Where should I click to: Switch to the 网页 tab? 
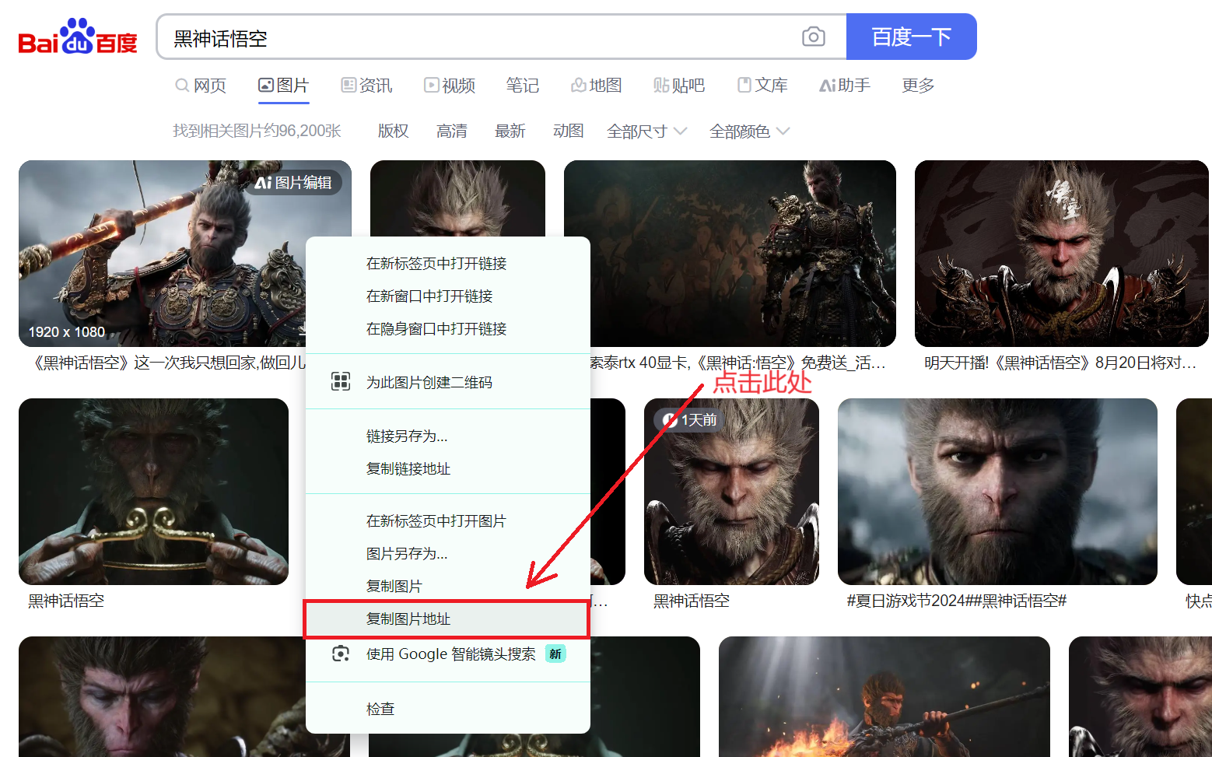pos(201,86)
